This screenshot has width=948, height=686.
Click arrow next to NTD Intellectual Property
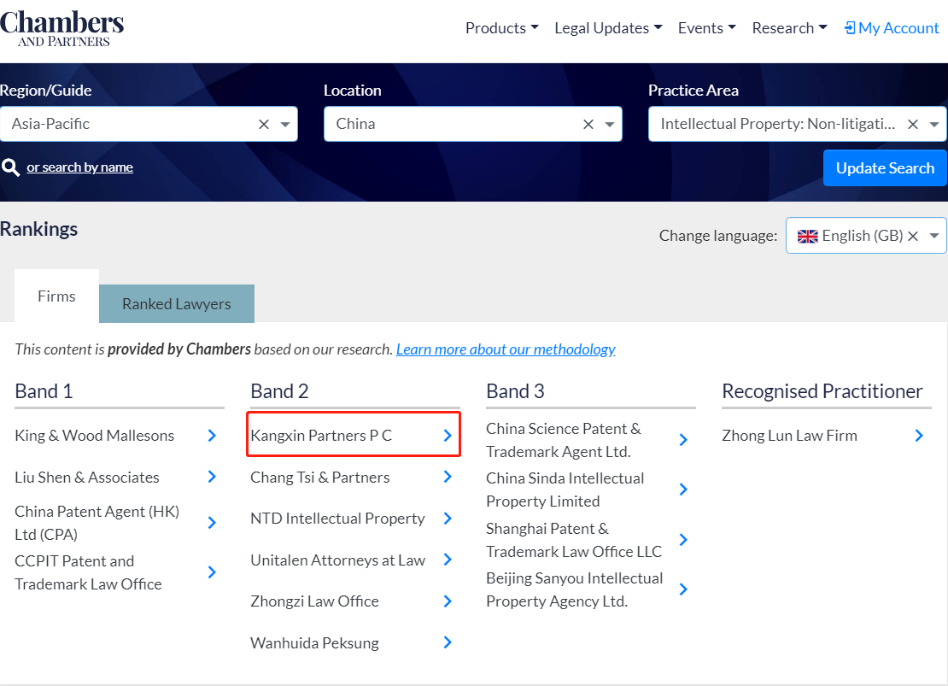(x=448, y=519)
